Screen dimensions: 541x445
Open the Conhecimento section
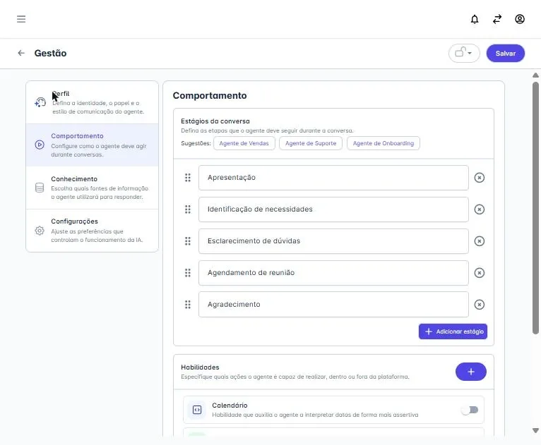tap(92, 188)
